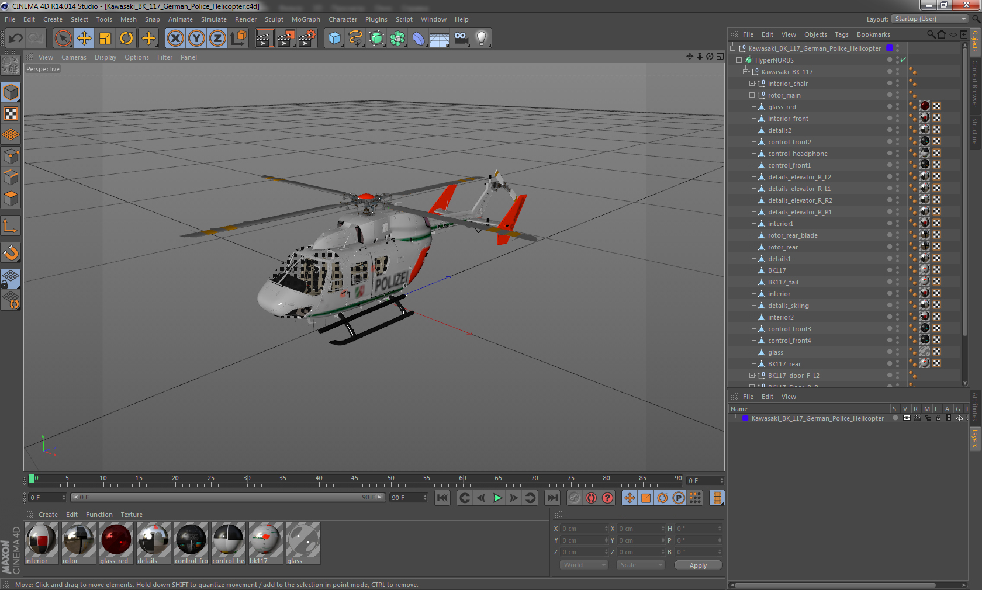This screenshot has height=590, width=982.
Task: Switch to Texture mode icon
Action: 11,113
